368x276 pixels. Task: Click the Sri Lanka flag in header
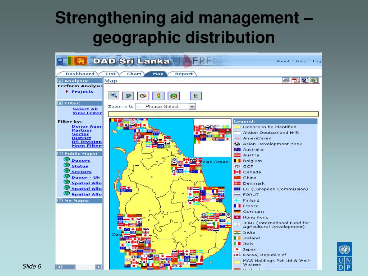pos(78,61)
